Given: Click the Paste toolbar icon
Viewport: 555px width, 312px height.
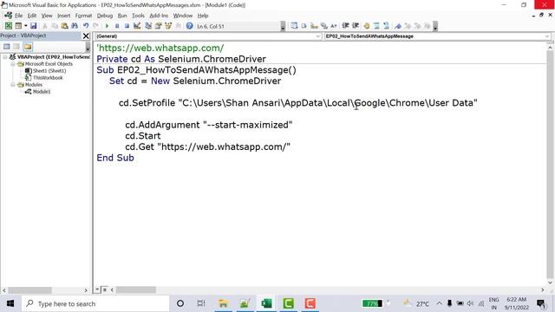Looking at the screenshot, I should (x=64, y=26).
